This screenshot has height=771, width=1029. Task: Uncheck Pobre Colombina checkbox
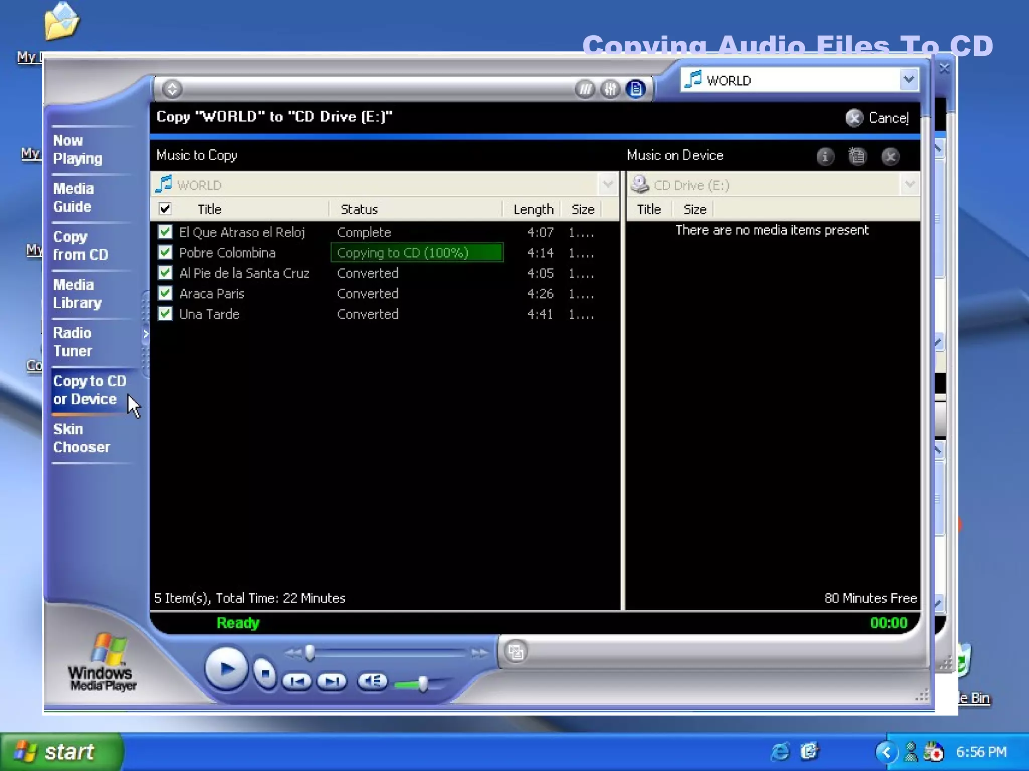(x=165, y=252)
